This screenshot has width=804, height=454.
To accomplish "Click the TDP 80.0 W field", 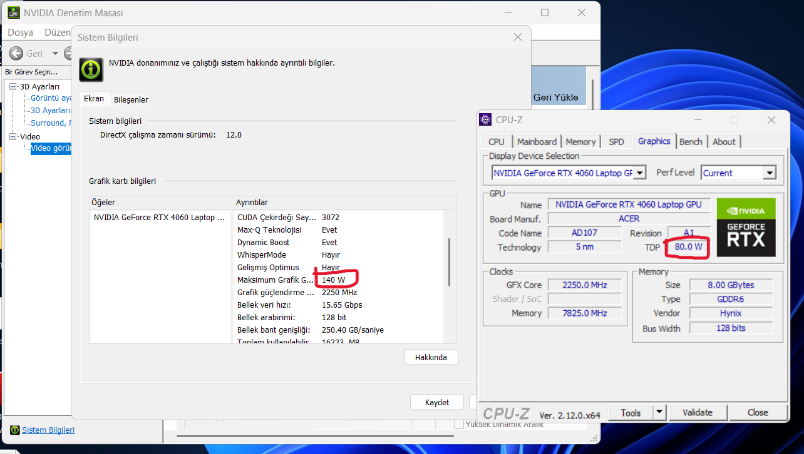I will [x=688, y=247].
